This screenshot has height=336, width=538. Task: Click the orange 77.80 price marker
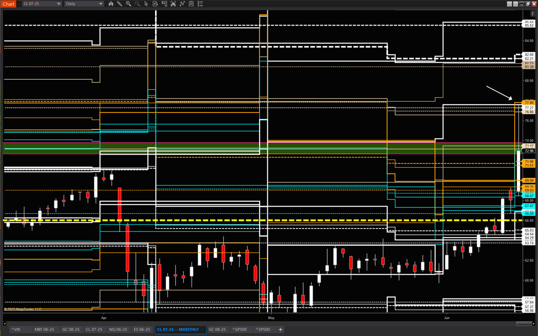529,103
